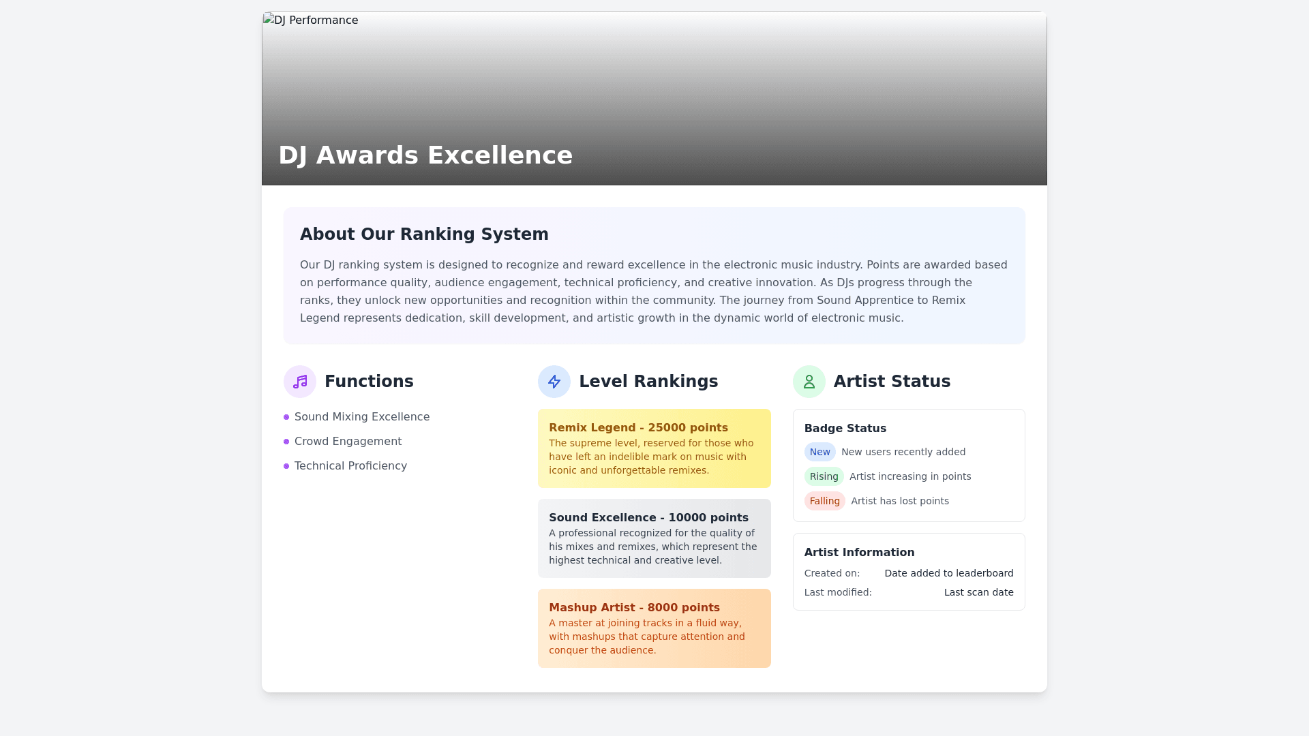Select the blue New badge
The height and width of the screenshot is (736, 1309).
point(819,452)
